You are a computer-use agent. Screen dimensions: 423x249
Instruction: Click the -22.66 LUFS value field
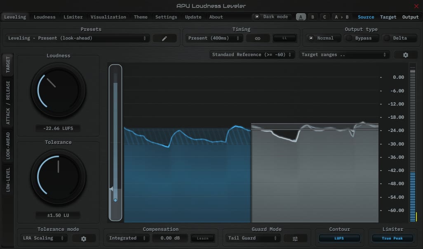click(x=58, y=128)
